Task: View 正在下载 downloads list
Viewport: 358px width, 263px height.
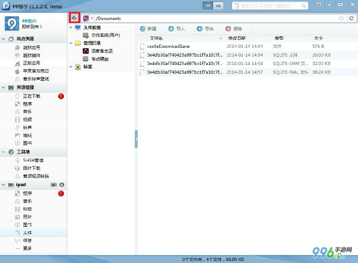Action: click(33, 96)
